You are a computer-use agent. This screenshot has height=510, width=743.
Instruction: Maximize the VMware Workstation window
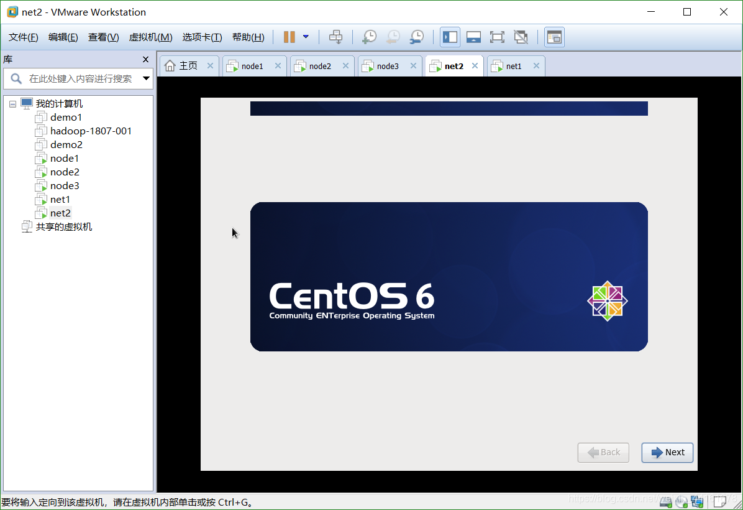pyautogui.click(x=687, y=12)
